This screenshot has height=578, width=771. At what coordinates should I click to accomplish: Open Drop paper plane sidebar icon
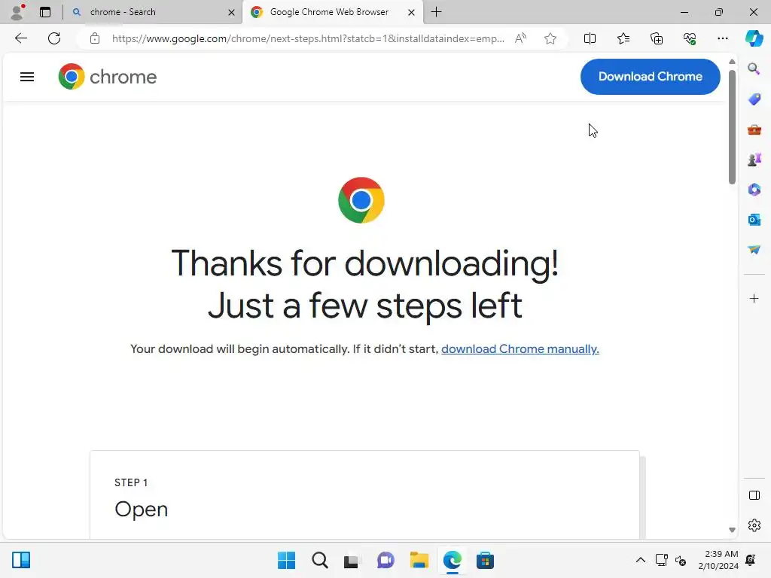tap(754, 250)
